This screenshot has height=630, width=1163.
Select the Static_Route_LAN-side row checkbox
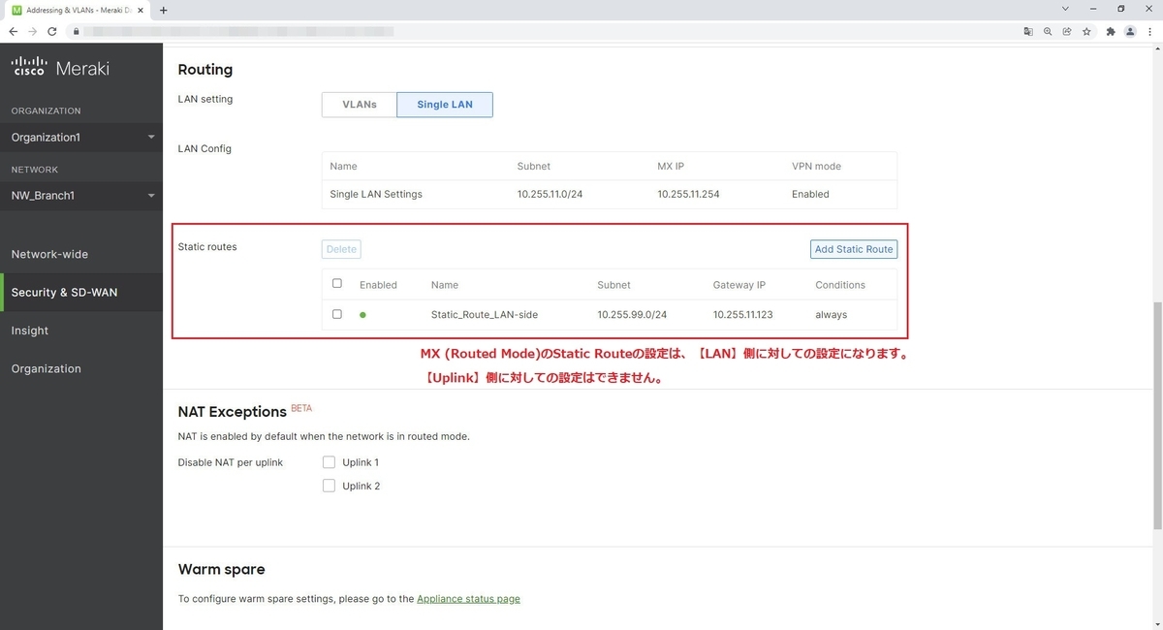[x=337, y=314]
